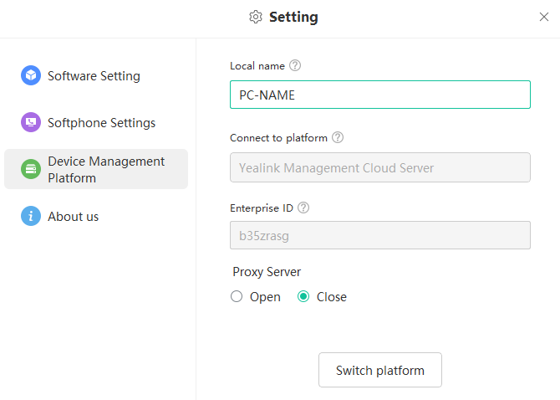The height and width of the screenshot is (400, 560).
Task: Click the Yealink Management Cloud Server field
Action: pyautogui.click(x=380, y=167)
